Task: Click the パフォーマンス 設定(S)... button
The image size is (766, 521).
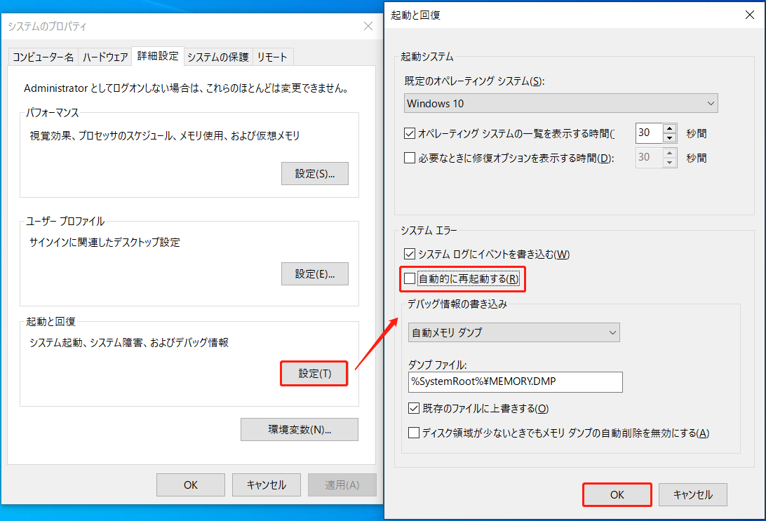Action: [314, 173]
